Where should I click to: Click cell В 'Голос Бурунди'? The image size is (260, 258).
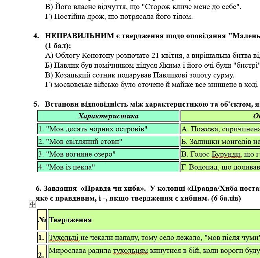[220, 154]
